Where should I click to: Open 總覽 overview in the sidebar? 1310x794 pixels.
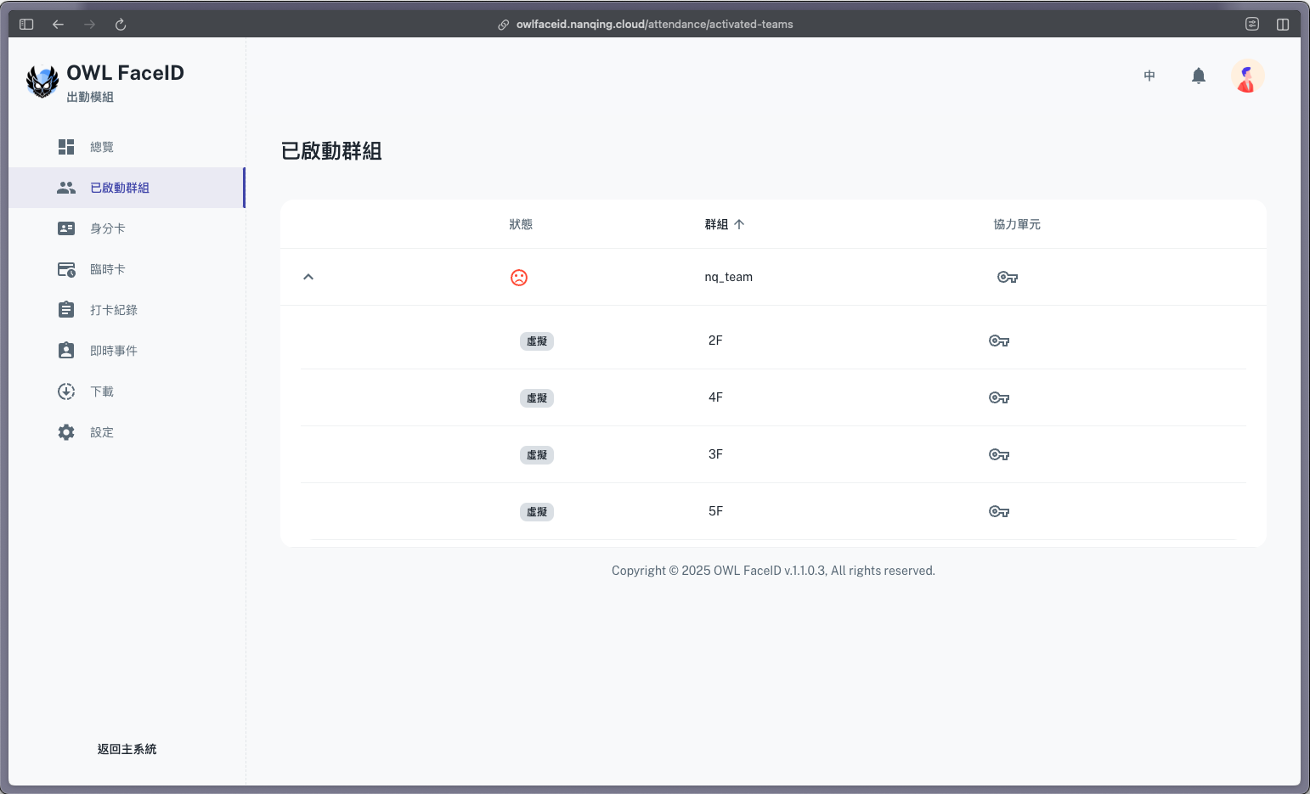click(x=102, y=147)
